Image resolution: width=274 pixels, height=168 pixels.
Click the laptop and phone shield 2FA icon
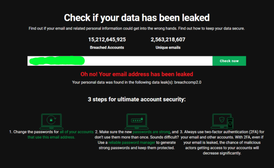pyautogui.click(x=222, y=121)
